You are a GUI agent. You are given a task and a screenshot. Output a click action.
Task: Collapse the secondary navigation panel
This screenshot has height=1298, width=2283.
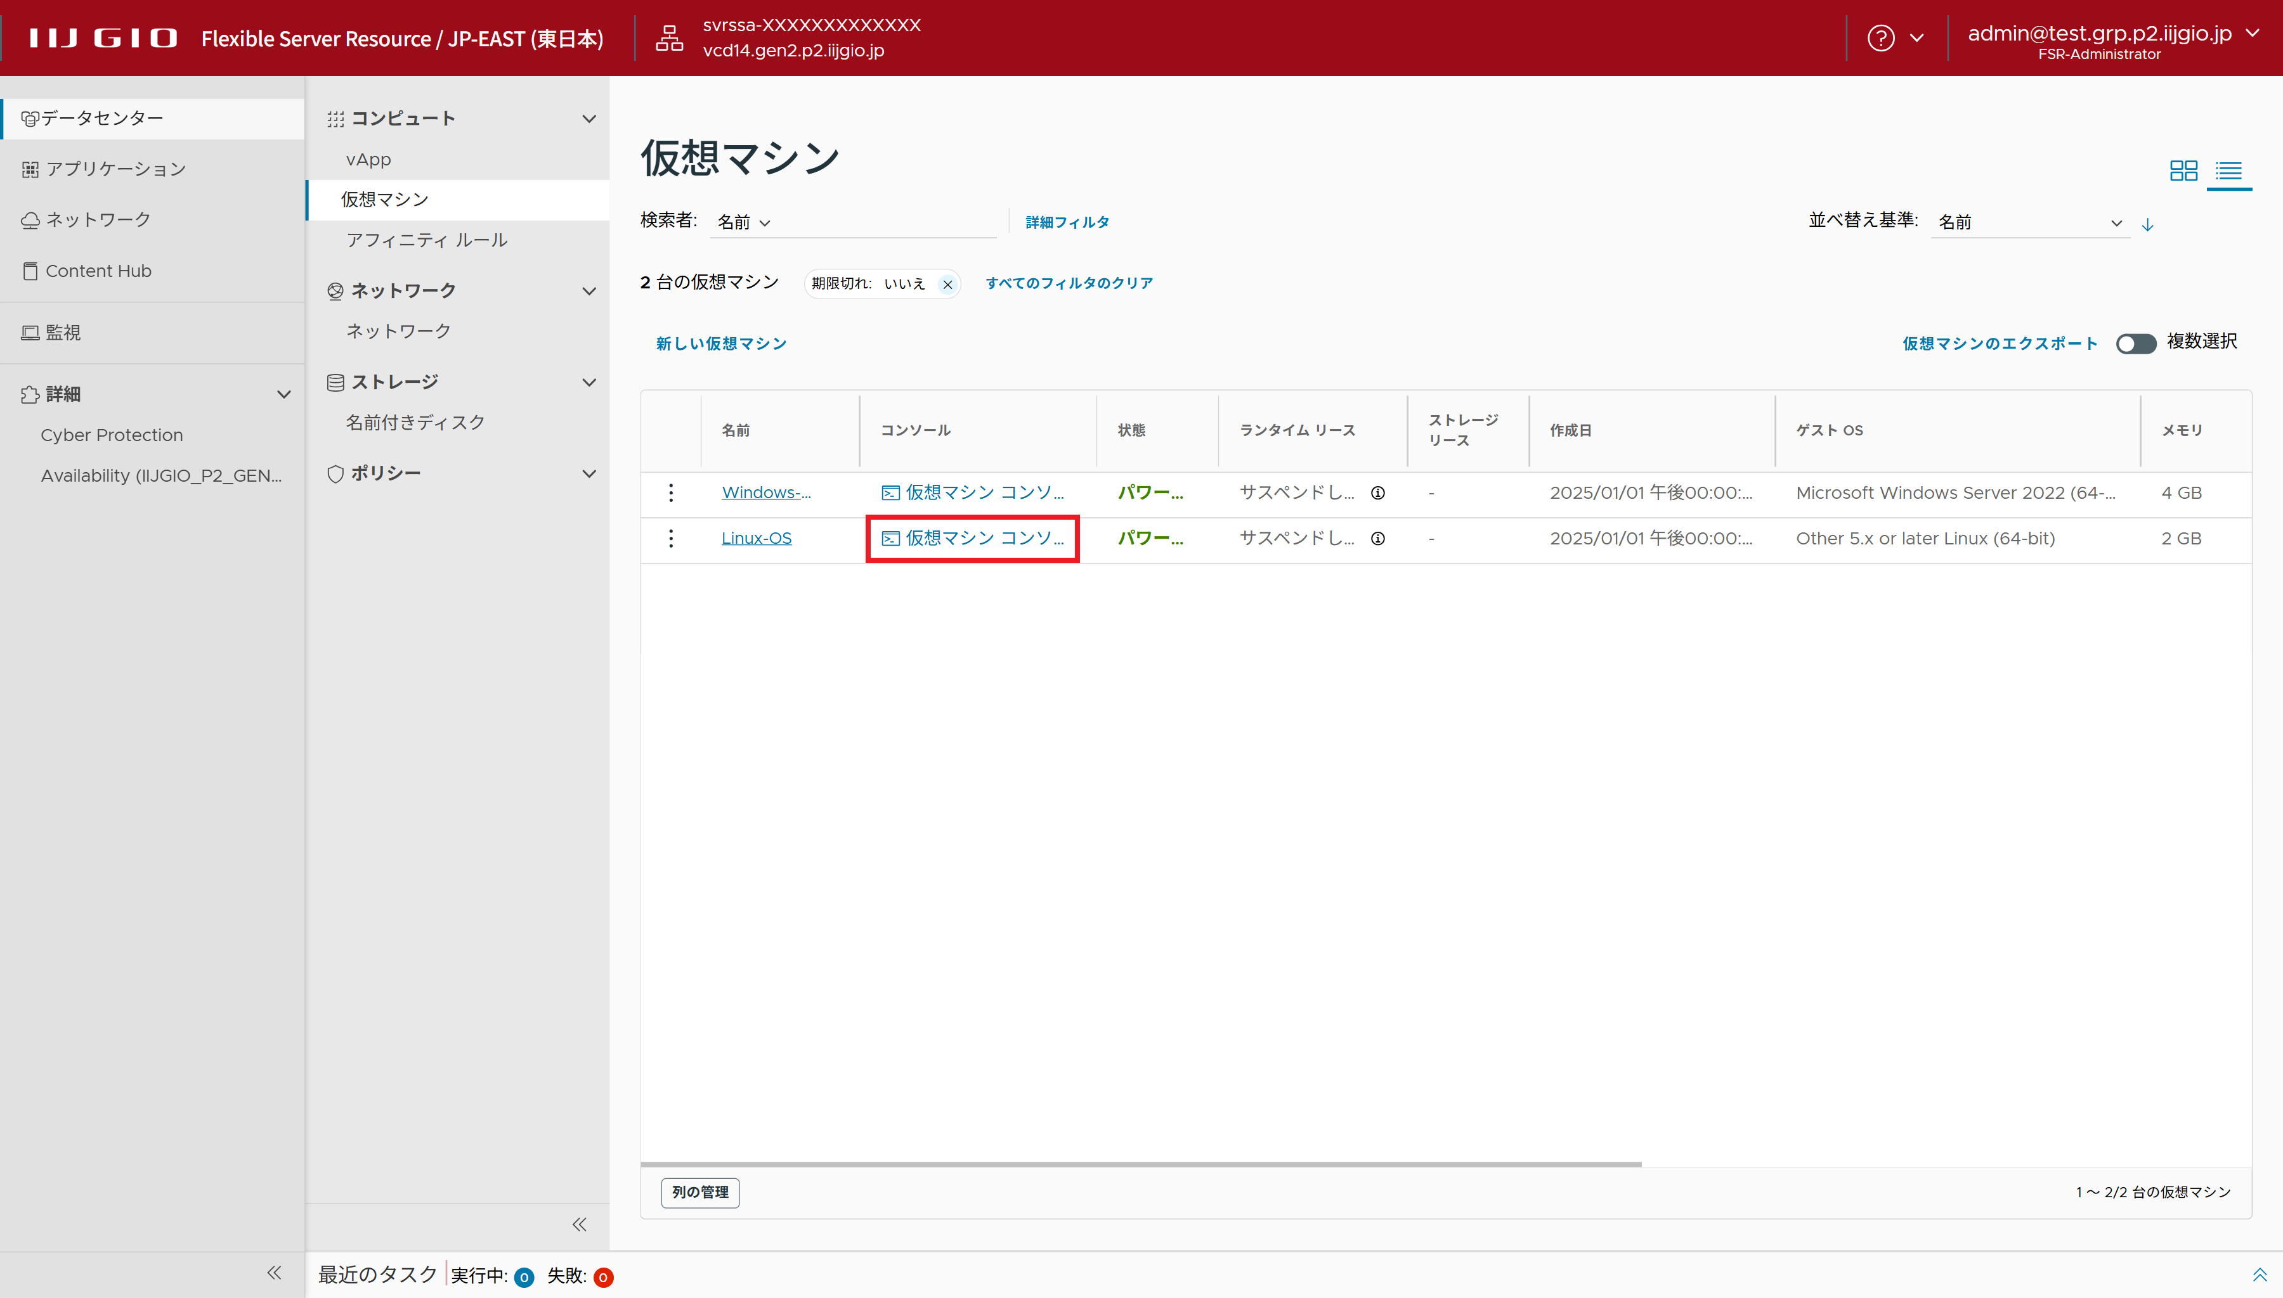pos(580,1225)
